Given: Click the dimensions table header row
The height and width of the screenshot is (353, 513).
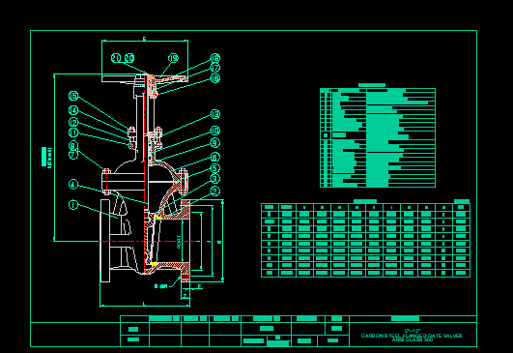Looking at the screenshot, I should coord(365,207).
